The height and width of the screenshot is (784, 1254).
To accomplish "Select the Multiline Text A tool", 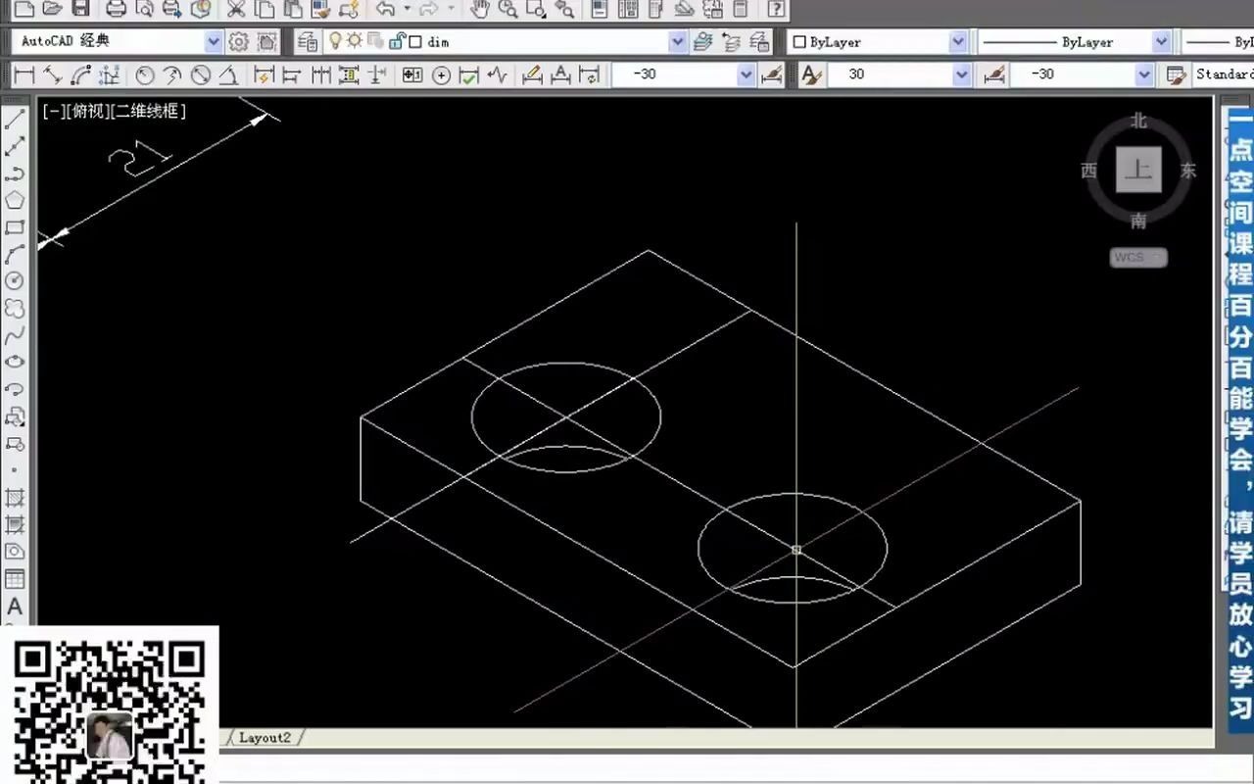I will [x=15, y=607].
